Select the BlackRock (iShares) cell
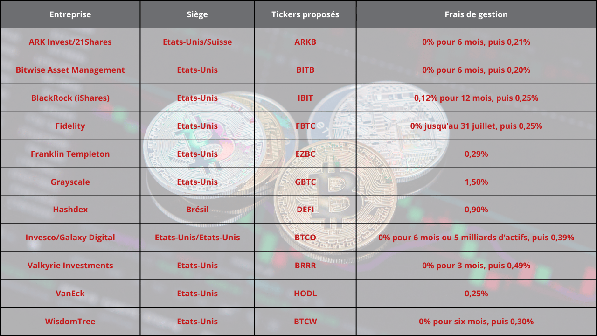This screenshot has width=597, height=336. (x=70, y=98)
